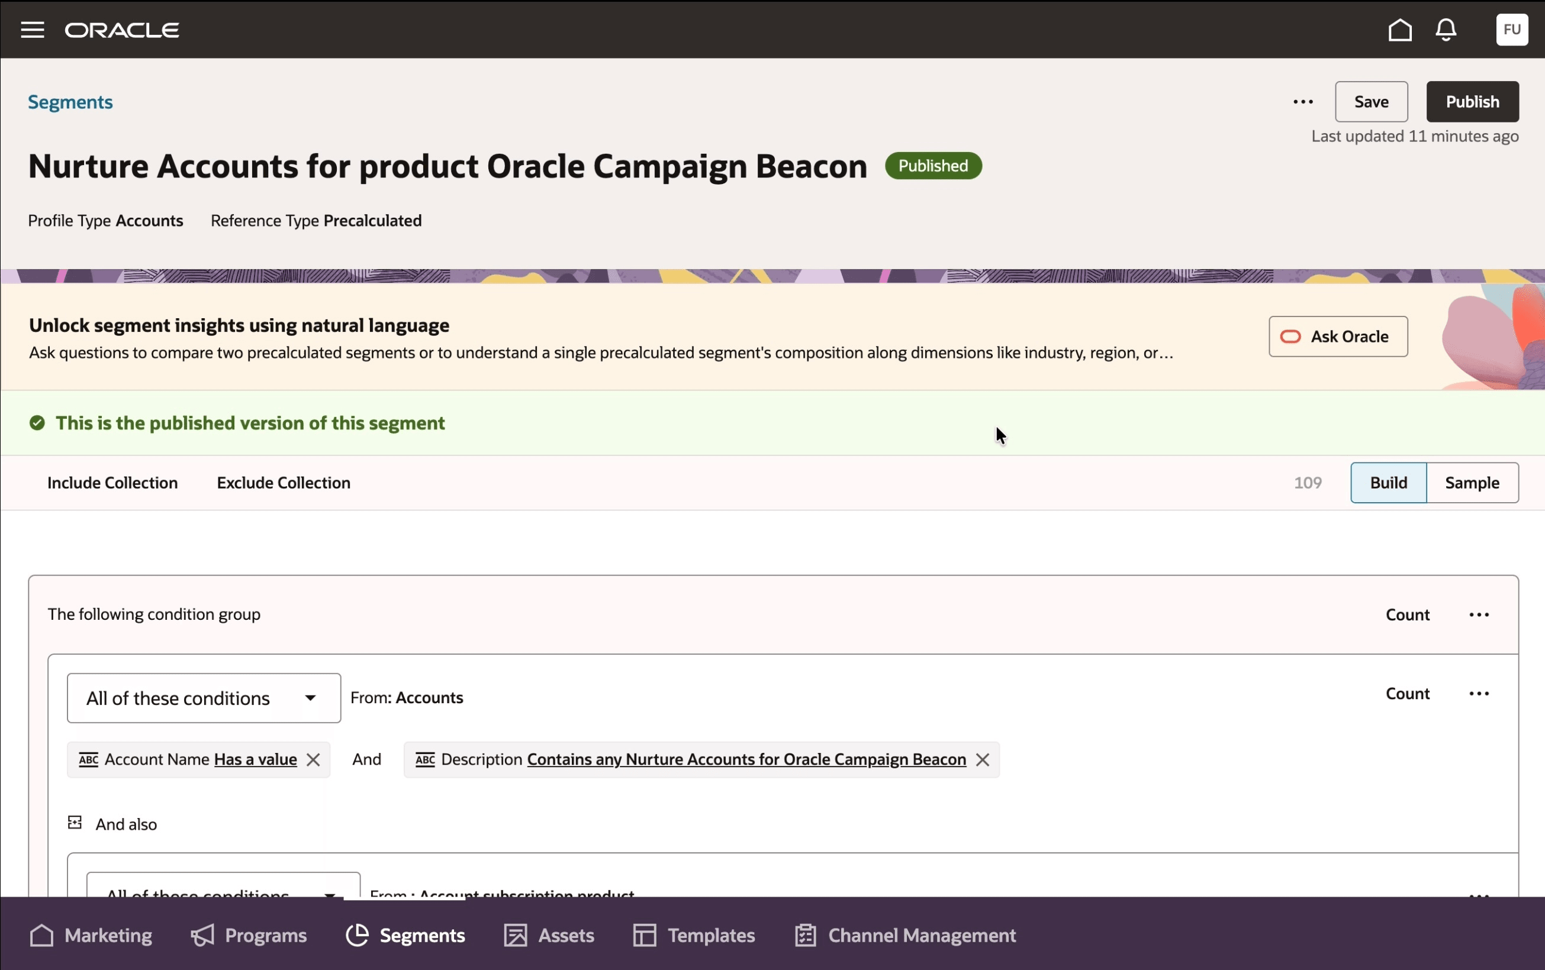The image size is (1545, 970).
Task: Follow the Segments breadcrumb link
Action: tap(70, 102)
